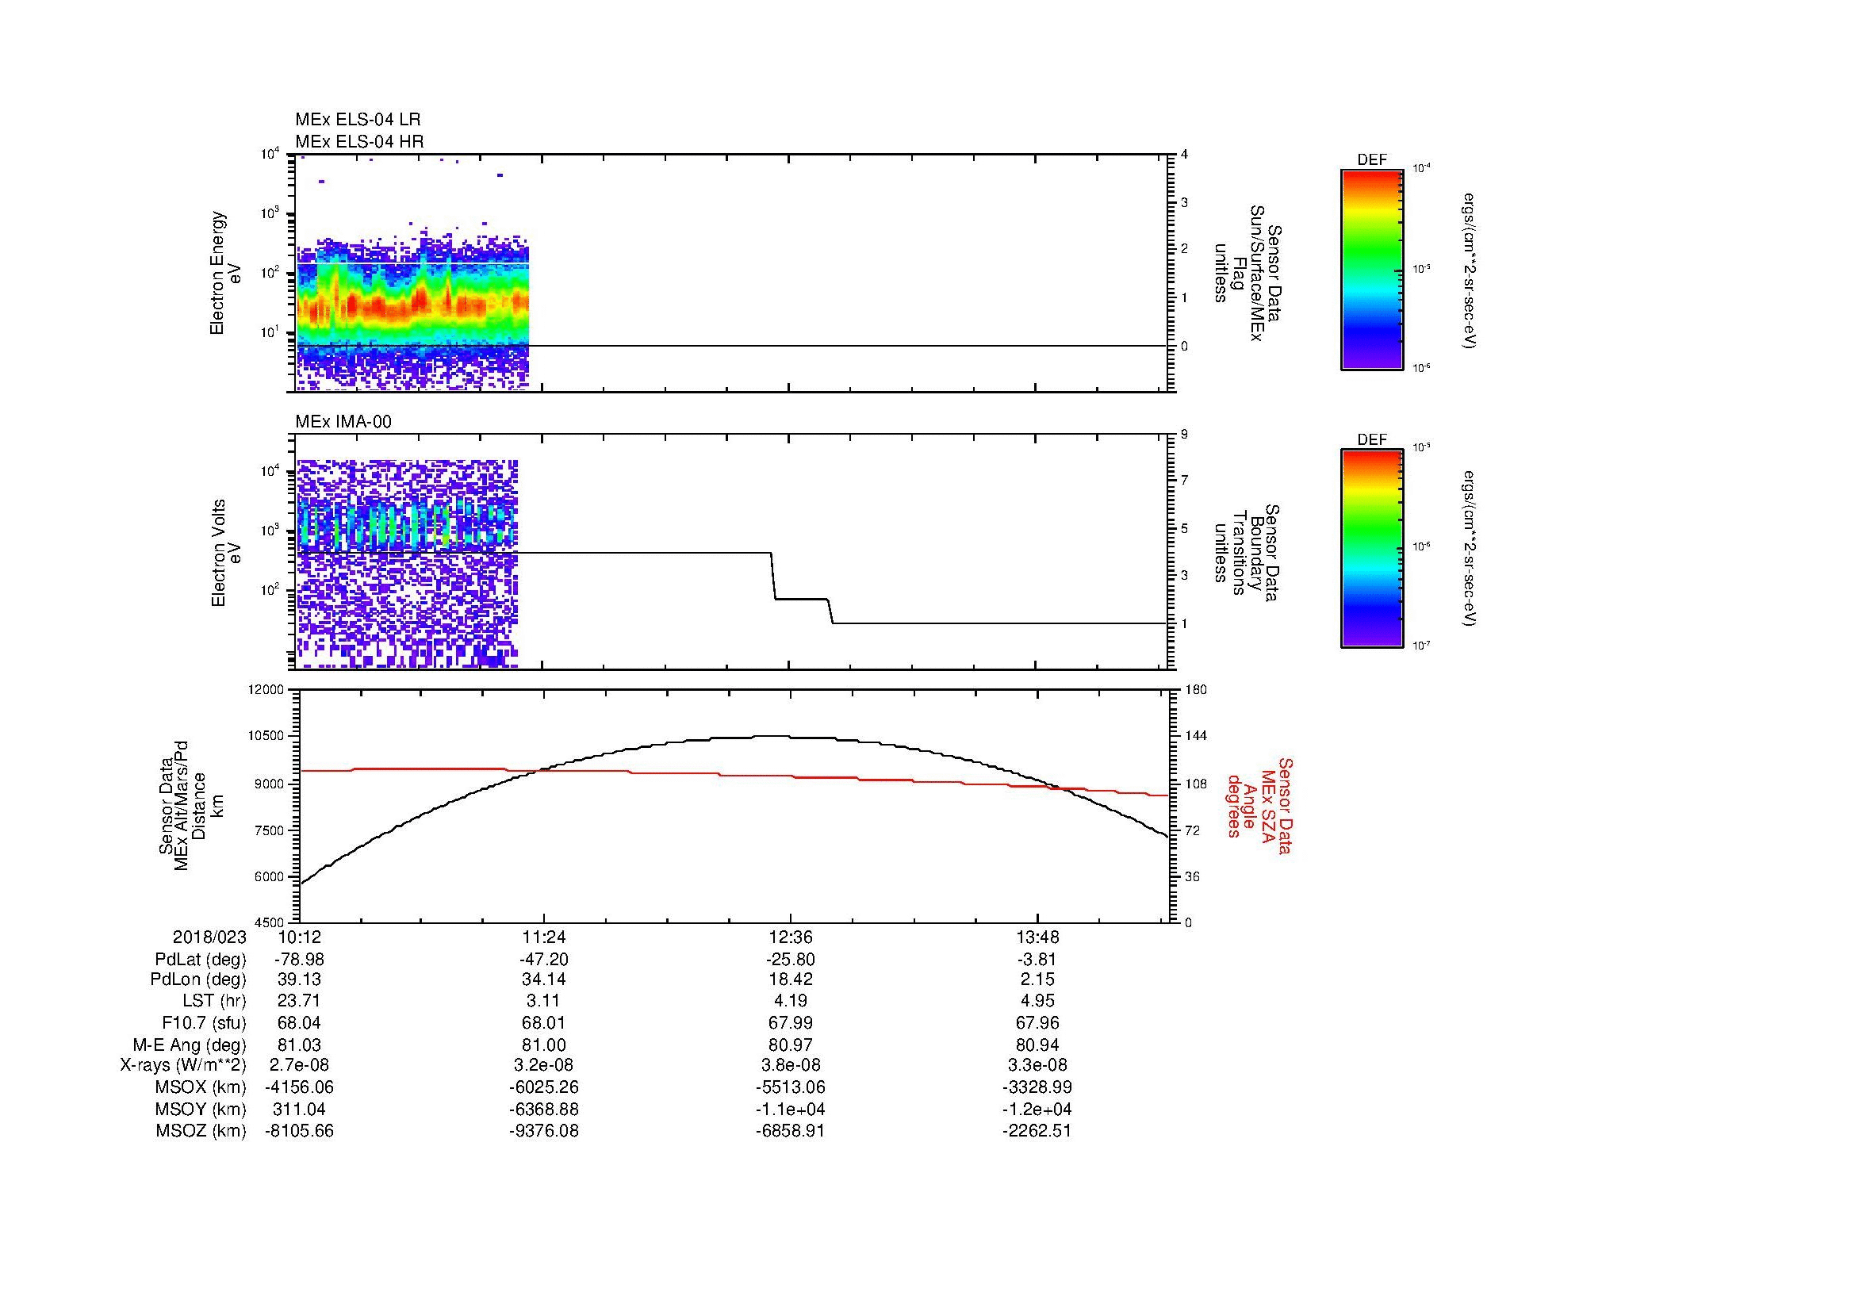Click the MSOX value '-3328.99'
The height and width of the screenshot is (1311, 1855).
pyautogui.click(x=1037, y=1087)
